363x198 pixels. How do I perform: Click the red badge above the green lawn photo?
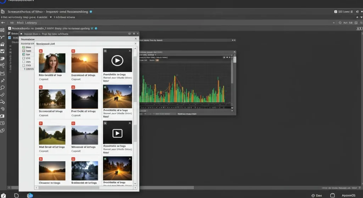(41, 123)
